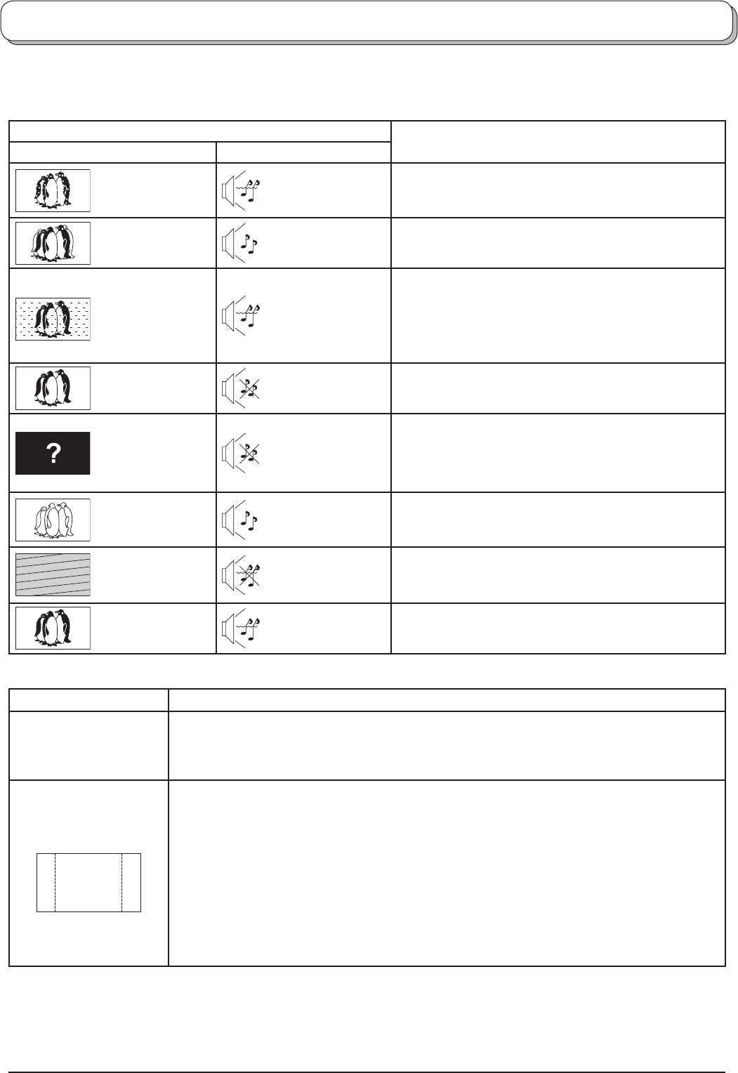The width and height of the screenshot is (738, 1073).
Task: Select the pale colourless penguins picture
Action: coord(53,520)
